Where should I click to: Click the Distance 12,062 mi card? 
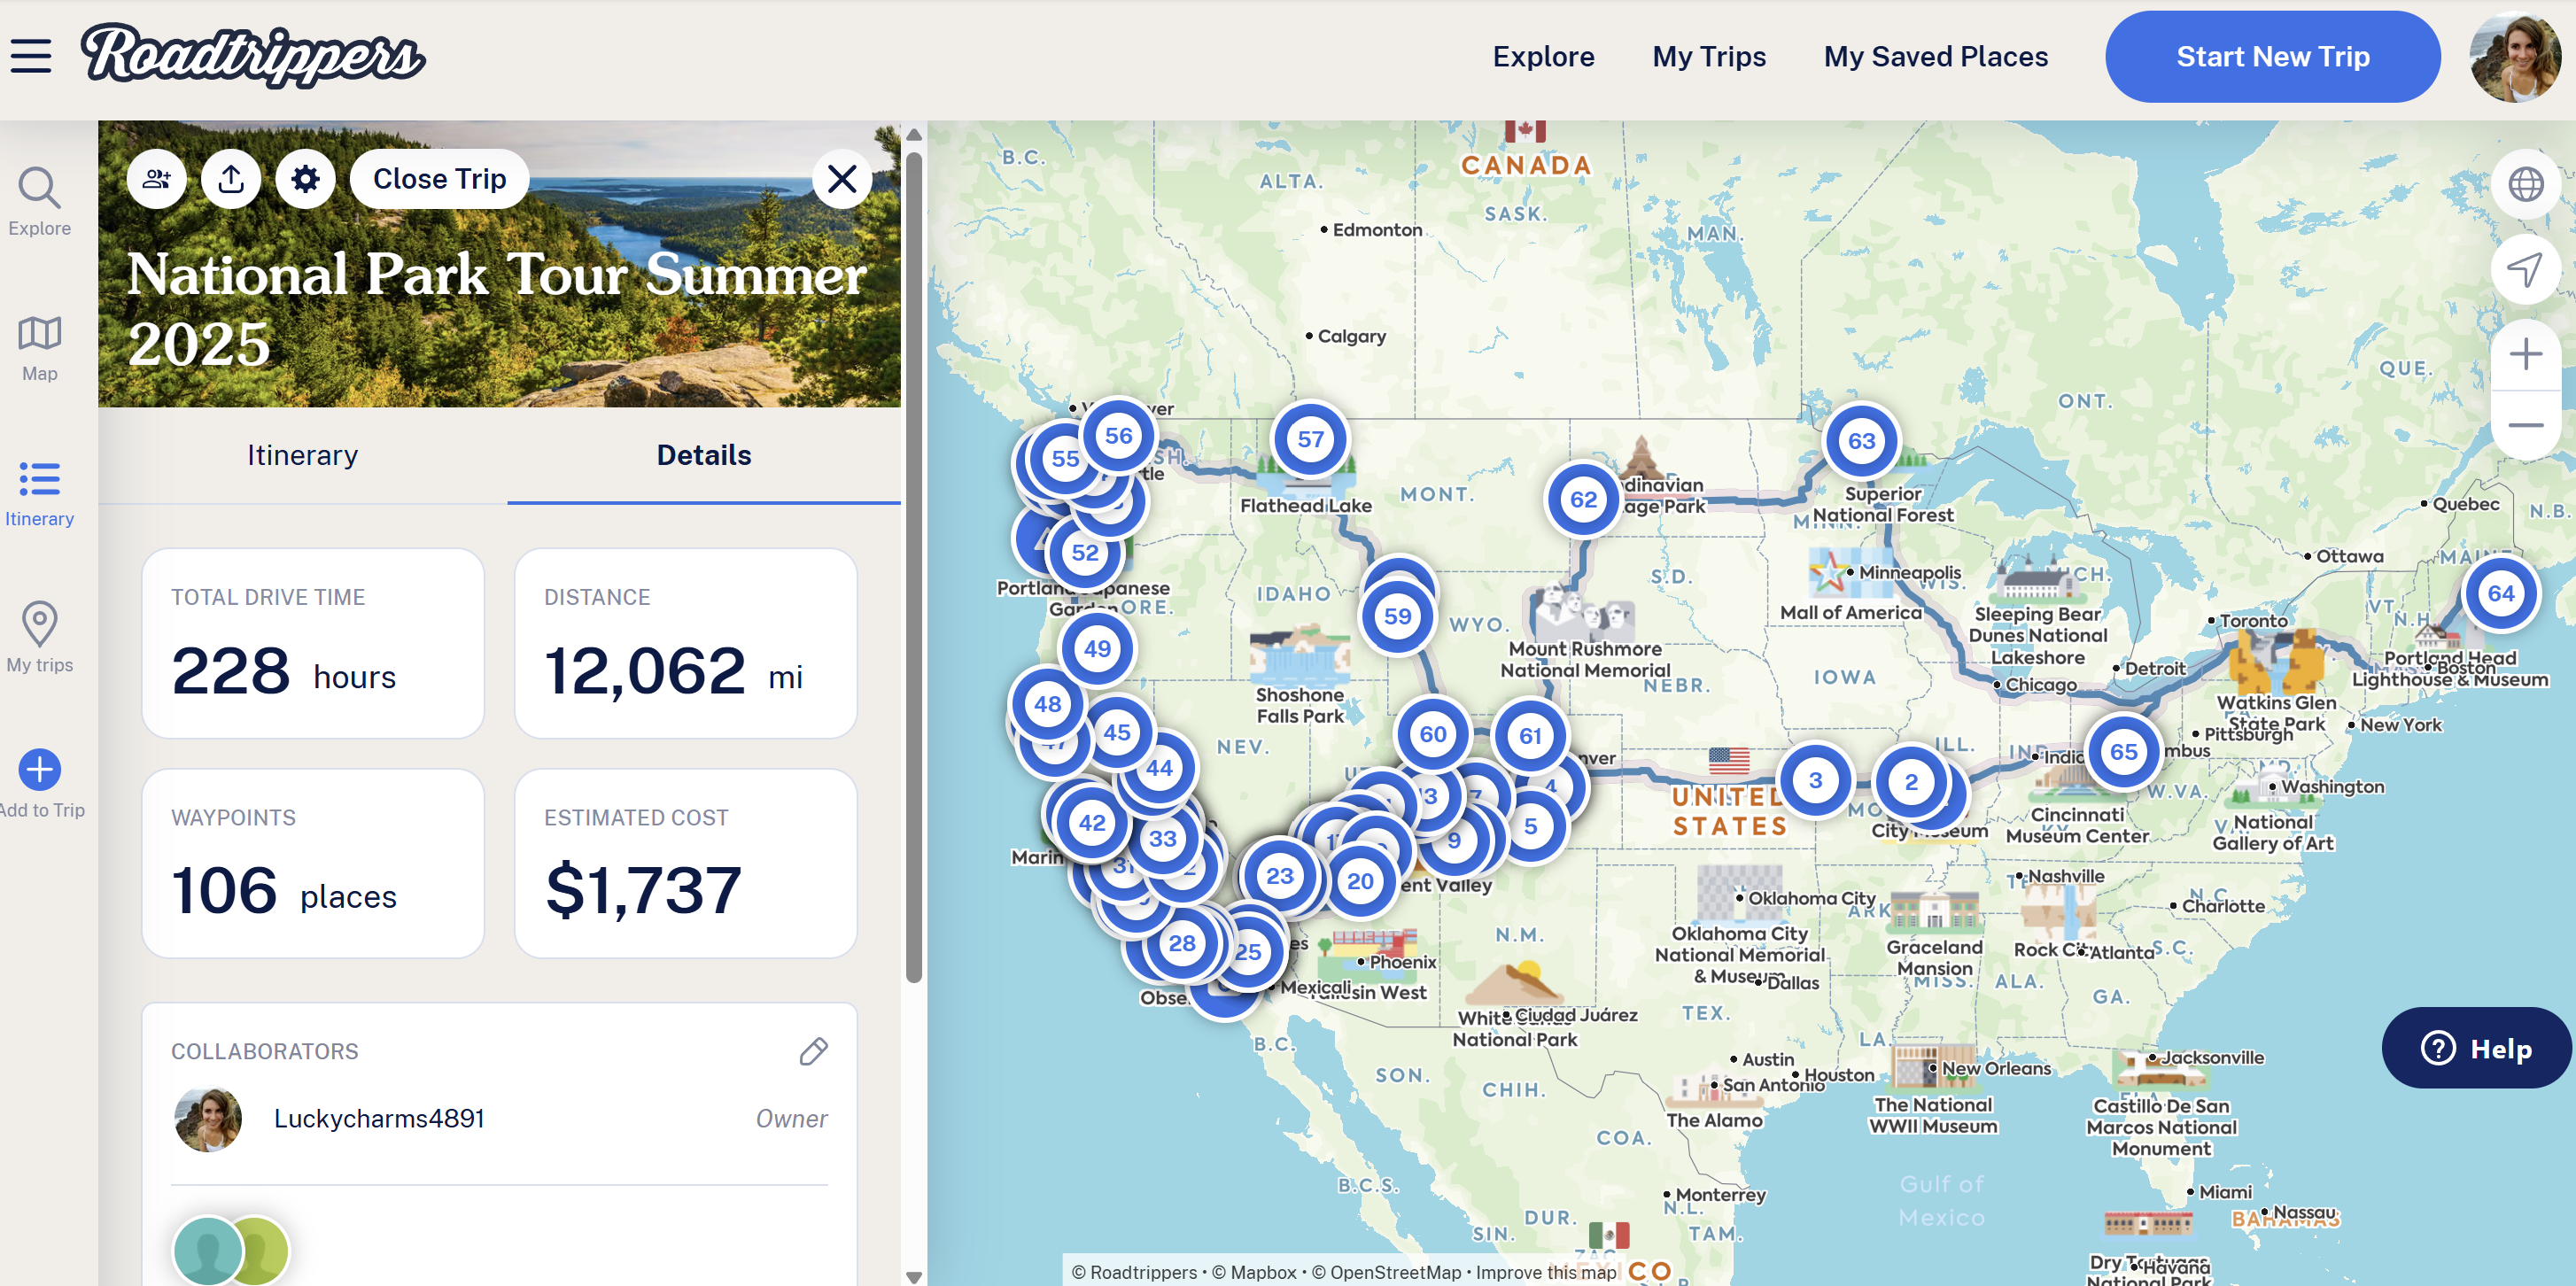point(686,643)
